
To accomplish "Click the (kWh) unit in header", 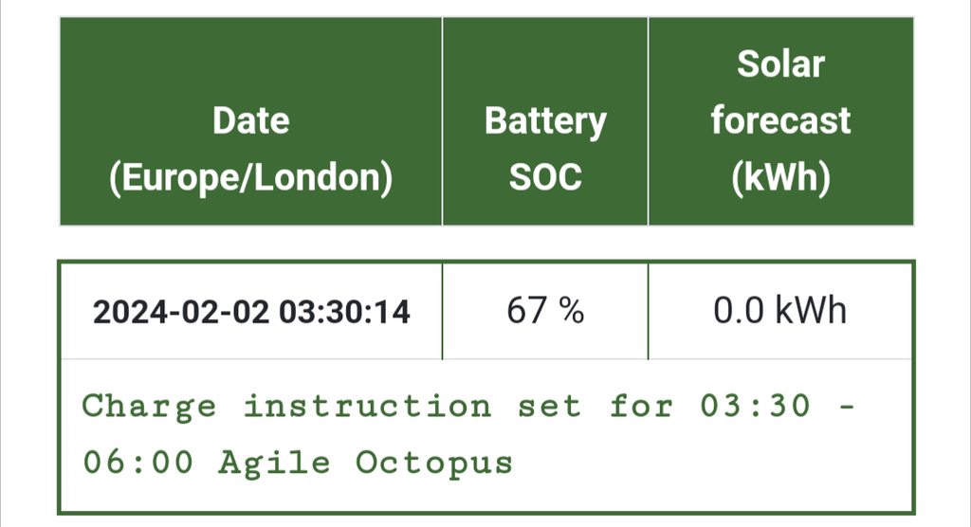I will pyautogui.click(x=780, y=178).
